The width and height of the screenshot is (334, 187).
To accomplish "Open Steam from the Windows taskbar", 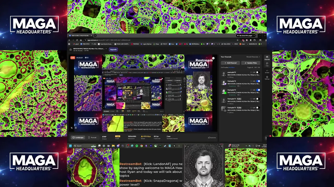I will [165, 146].
